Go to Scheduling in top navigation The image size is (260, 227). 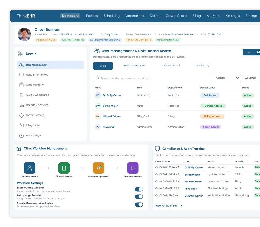tap(111, 16)
